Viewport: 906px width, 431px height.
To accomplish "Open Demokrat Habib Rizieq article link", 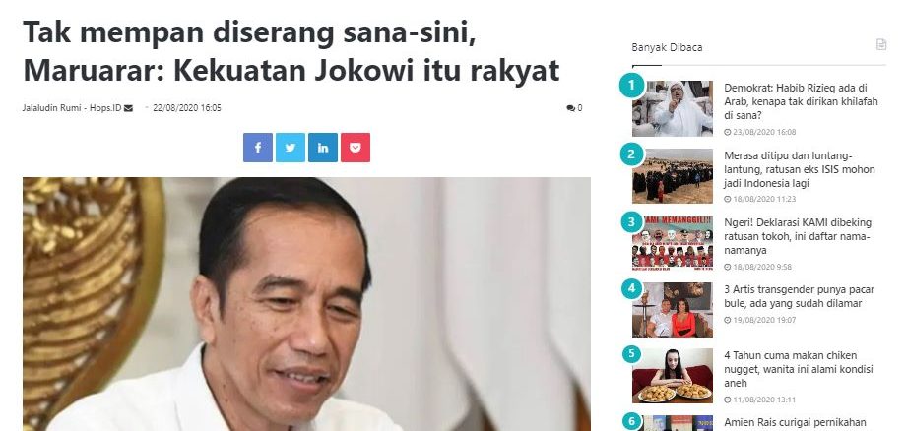I will point(801,101).
